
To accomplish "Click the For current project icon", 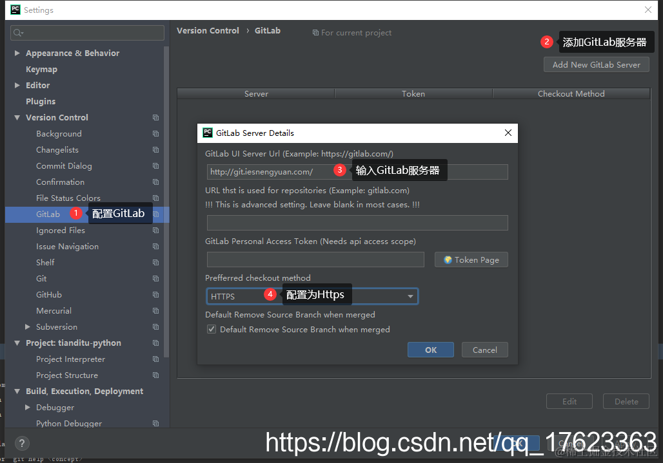I will click(315, 32).
